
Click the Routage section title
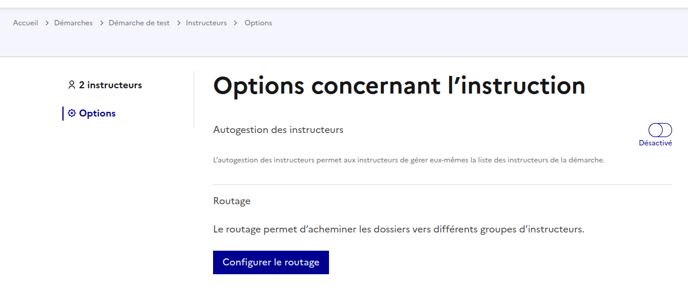pyautogui.click(x=232, y=201)
